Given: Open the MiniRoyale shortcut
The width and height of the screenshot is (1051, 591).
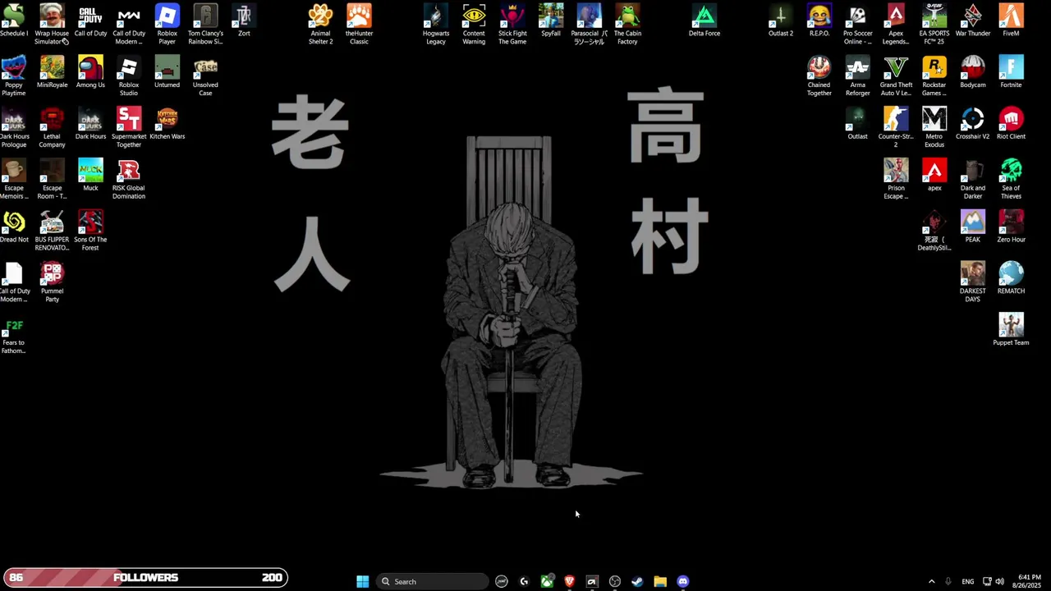Looking at the screenshot, I should 52,72.
